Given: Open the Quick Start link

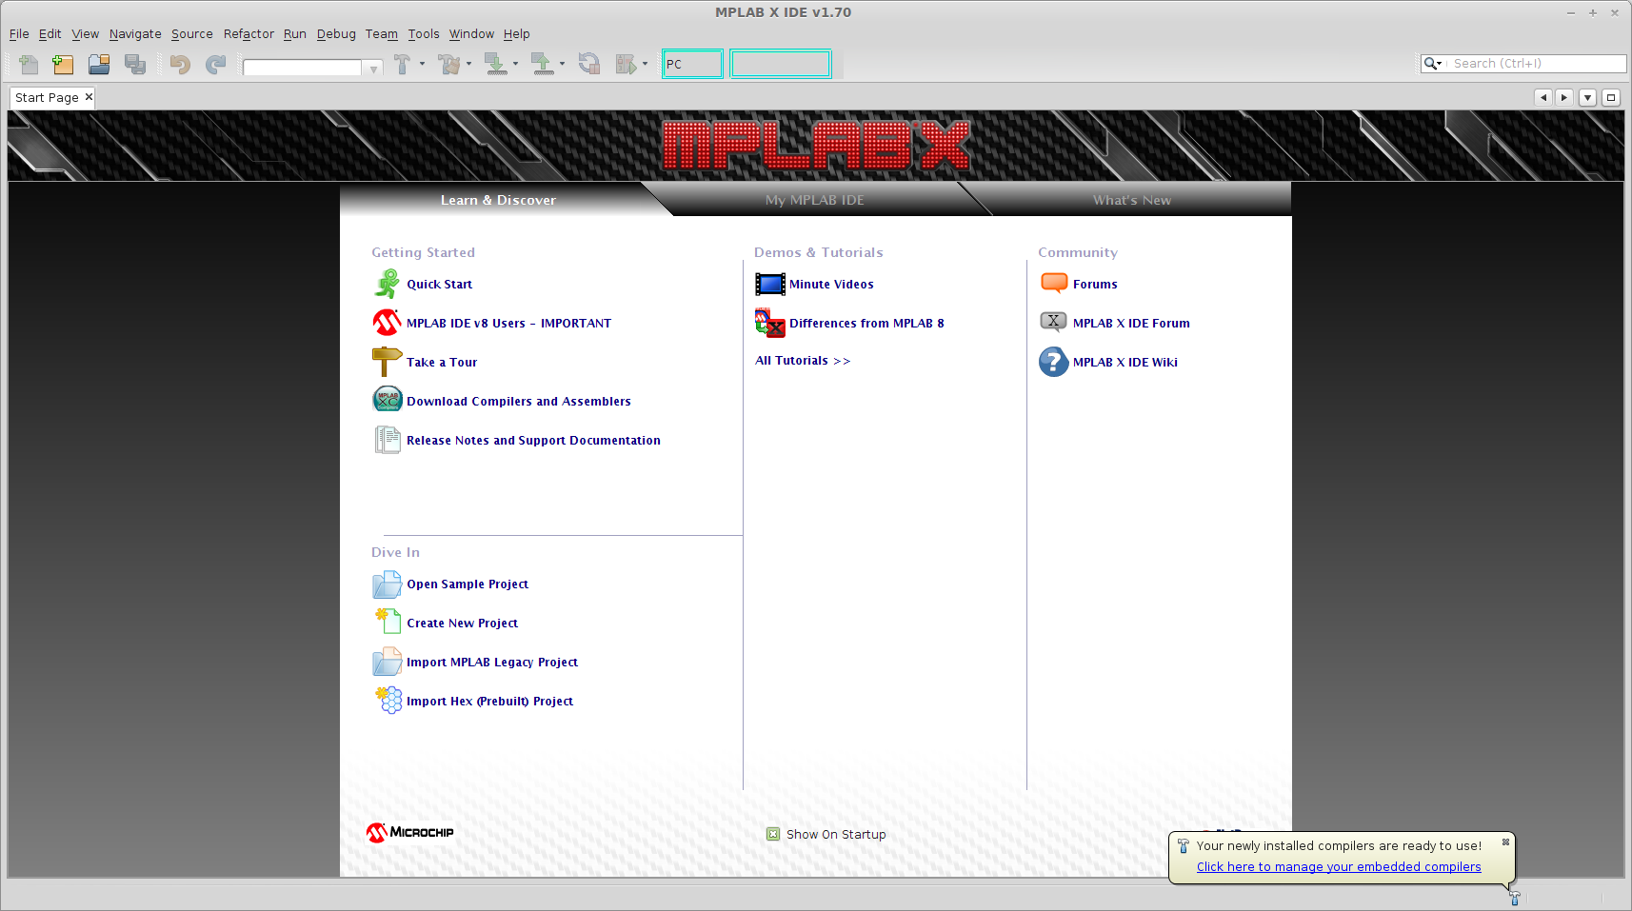Looking at the screenshot, I should (439, 284).
